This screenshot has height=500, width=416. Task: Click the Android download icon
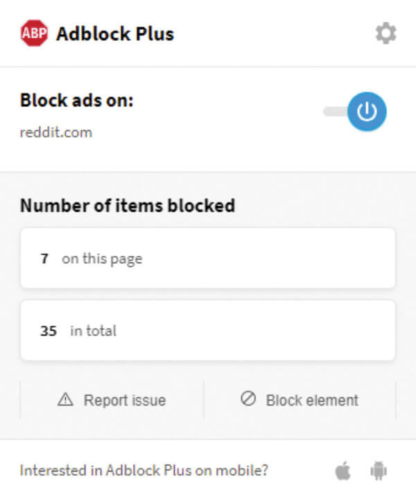(378, 472)
